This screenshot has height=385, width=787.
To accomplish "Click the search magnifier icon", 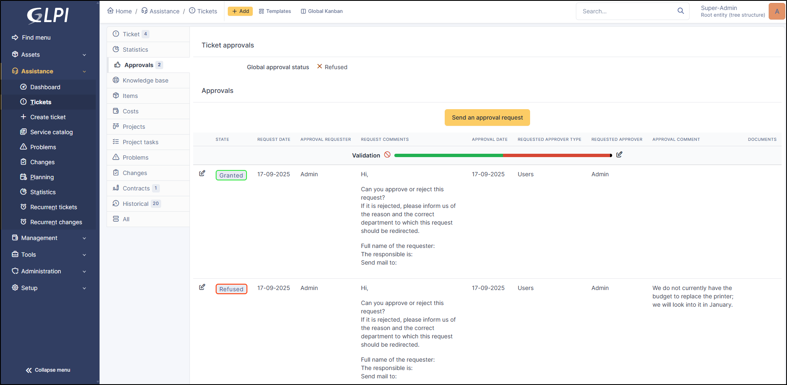I will [x=680, y=11].
